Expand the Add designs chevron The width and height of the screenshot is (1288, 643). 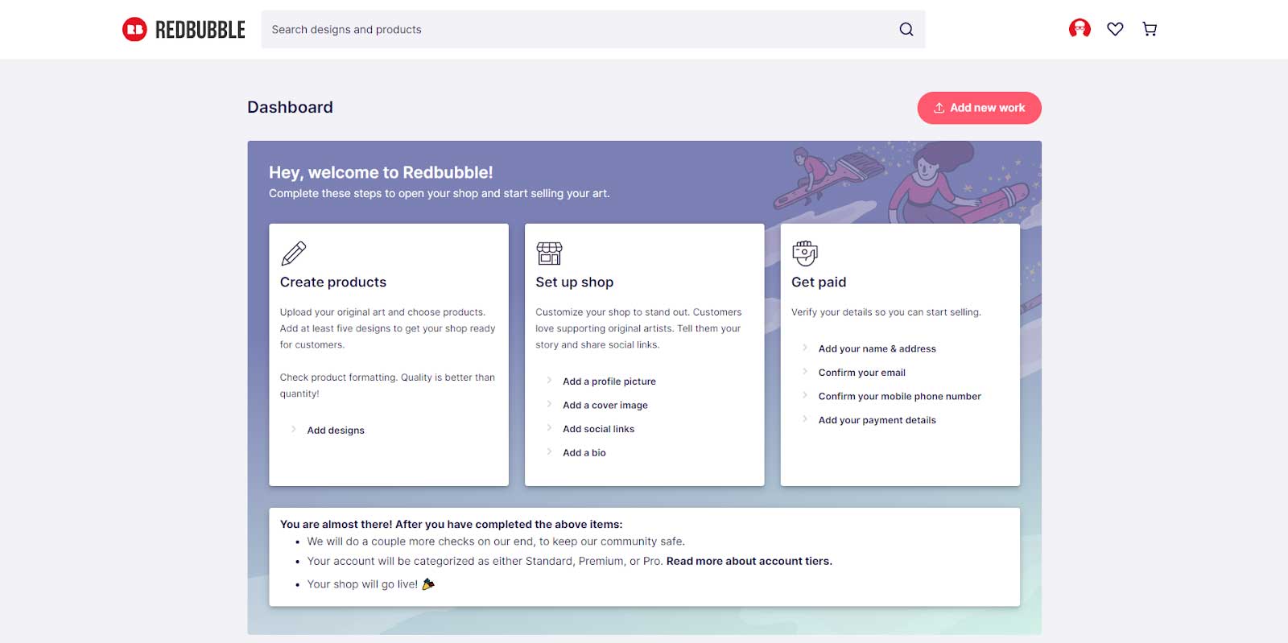pos(294,430)
